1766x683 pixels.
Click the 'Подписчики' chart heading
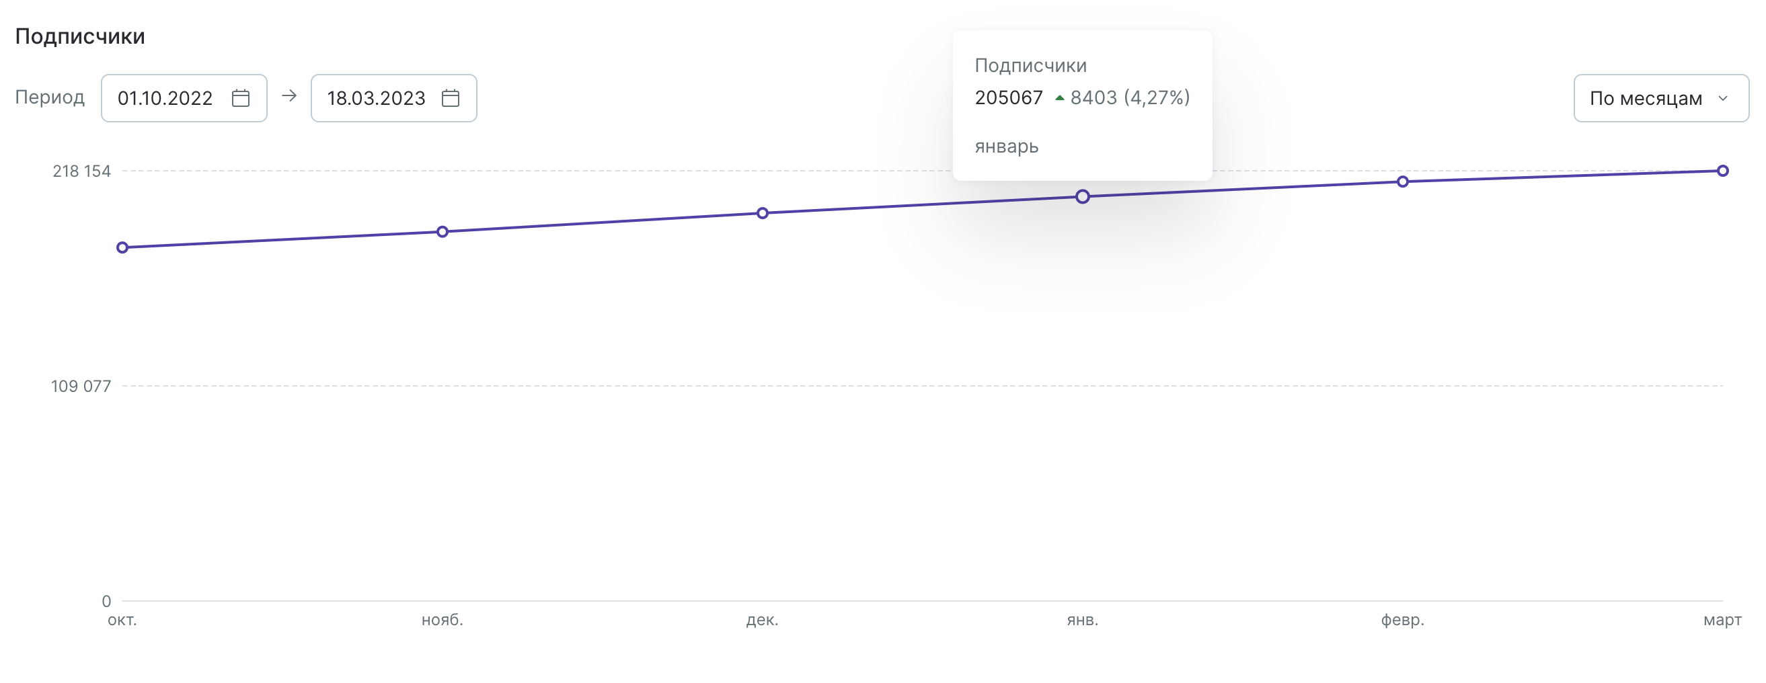tap(80, 36)
